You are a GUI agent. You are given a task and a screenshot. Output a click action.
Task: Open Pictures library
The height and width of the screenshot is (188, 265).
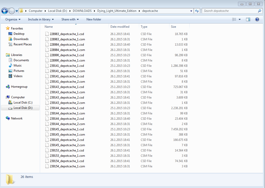(x=19, y=71)
